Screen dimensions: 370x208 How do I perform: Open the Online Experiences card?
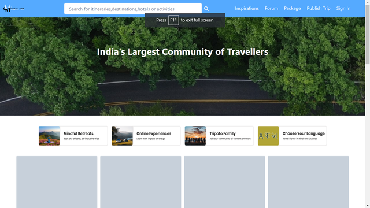pyautogui.click(x=146, y=136)
